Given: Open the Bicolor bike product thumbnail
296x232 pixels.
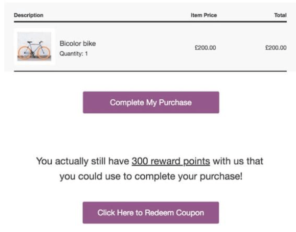Looking at the screenshot, I should click(x=34, y=47).
